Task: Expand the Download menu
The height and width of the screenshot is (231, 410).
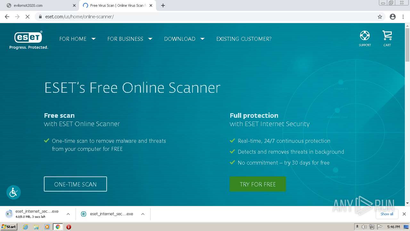Action: click(184, 39)
